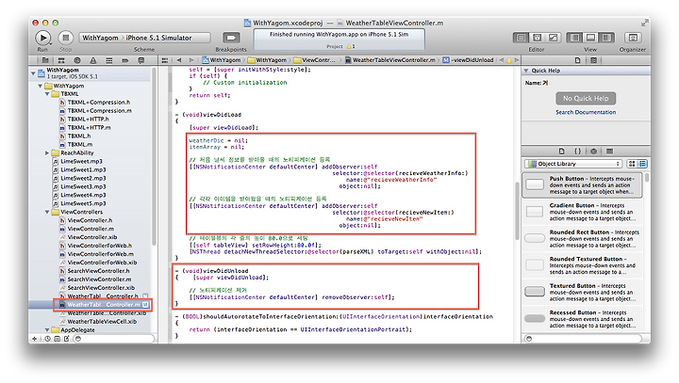Image resolution: width=679 pixels, height=383 pixels.
Task: Show the Code Snippet library
Action: [578, 152]
